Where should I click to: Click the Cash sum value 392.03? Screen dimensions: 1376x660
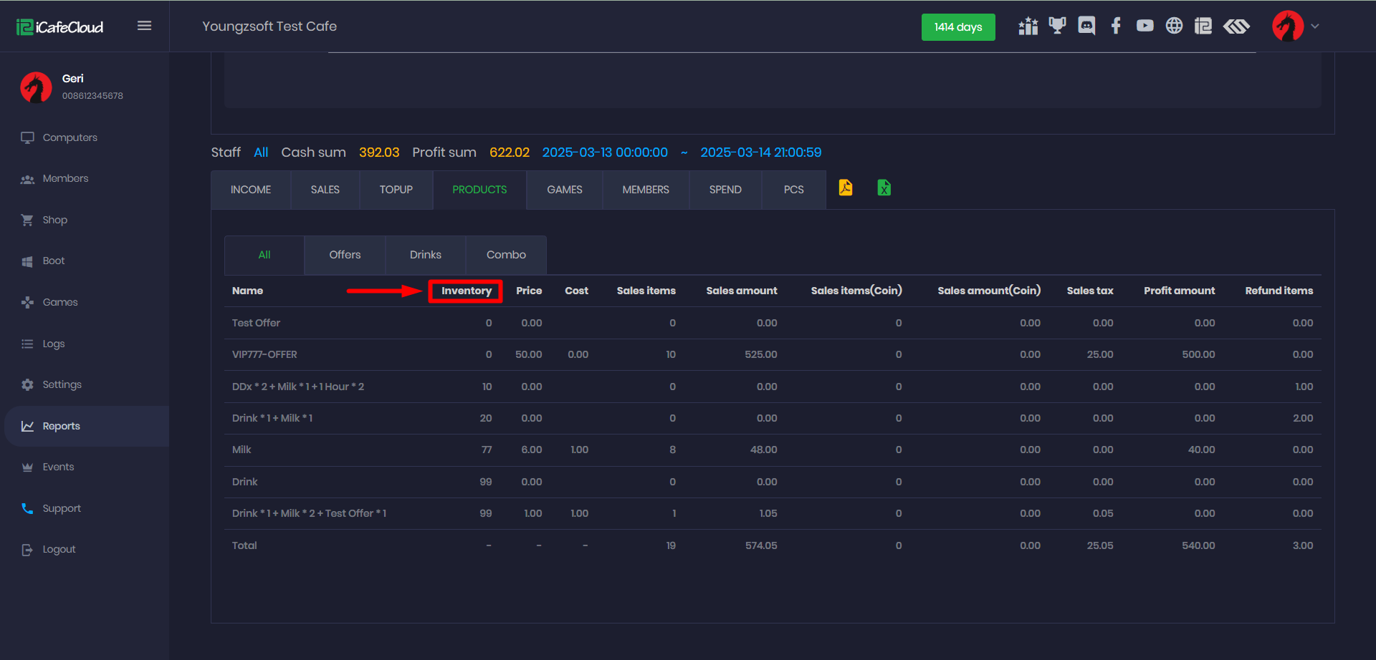tap(379, 152)
